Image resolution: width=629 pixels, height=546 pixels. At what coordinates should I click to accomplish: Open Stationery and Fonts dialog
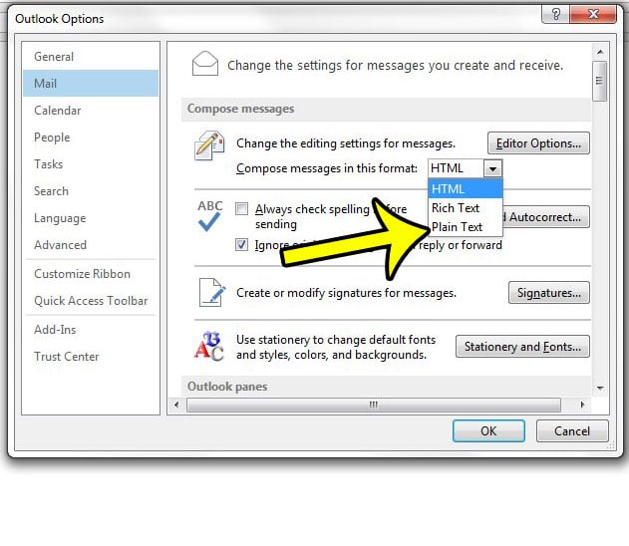(522, 347)
